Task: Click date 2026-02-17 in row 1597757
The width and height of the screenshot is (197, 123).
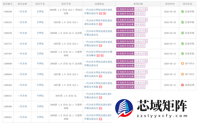Action: coord(170,44)
